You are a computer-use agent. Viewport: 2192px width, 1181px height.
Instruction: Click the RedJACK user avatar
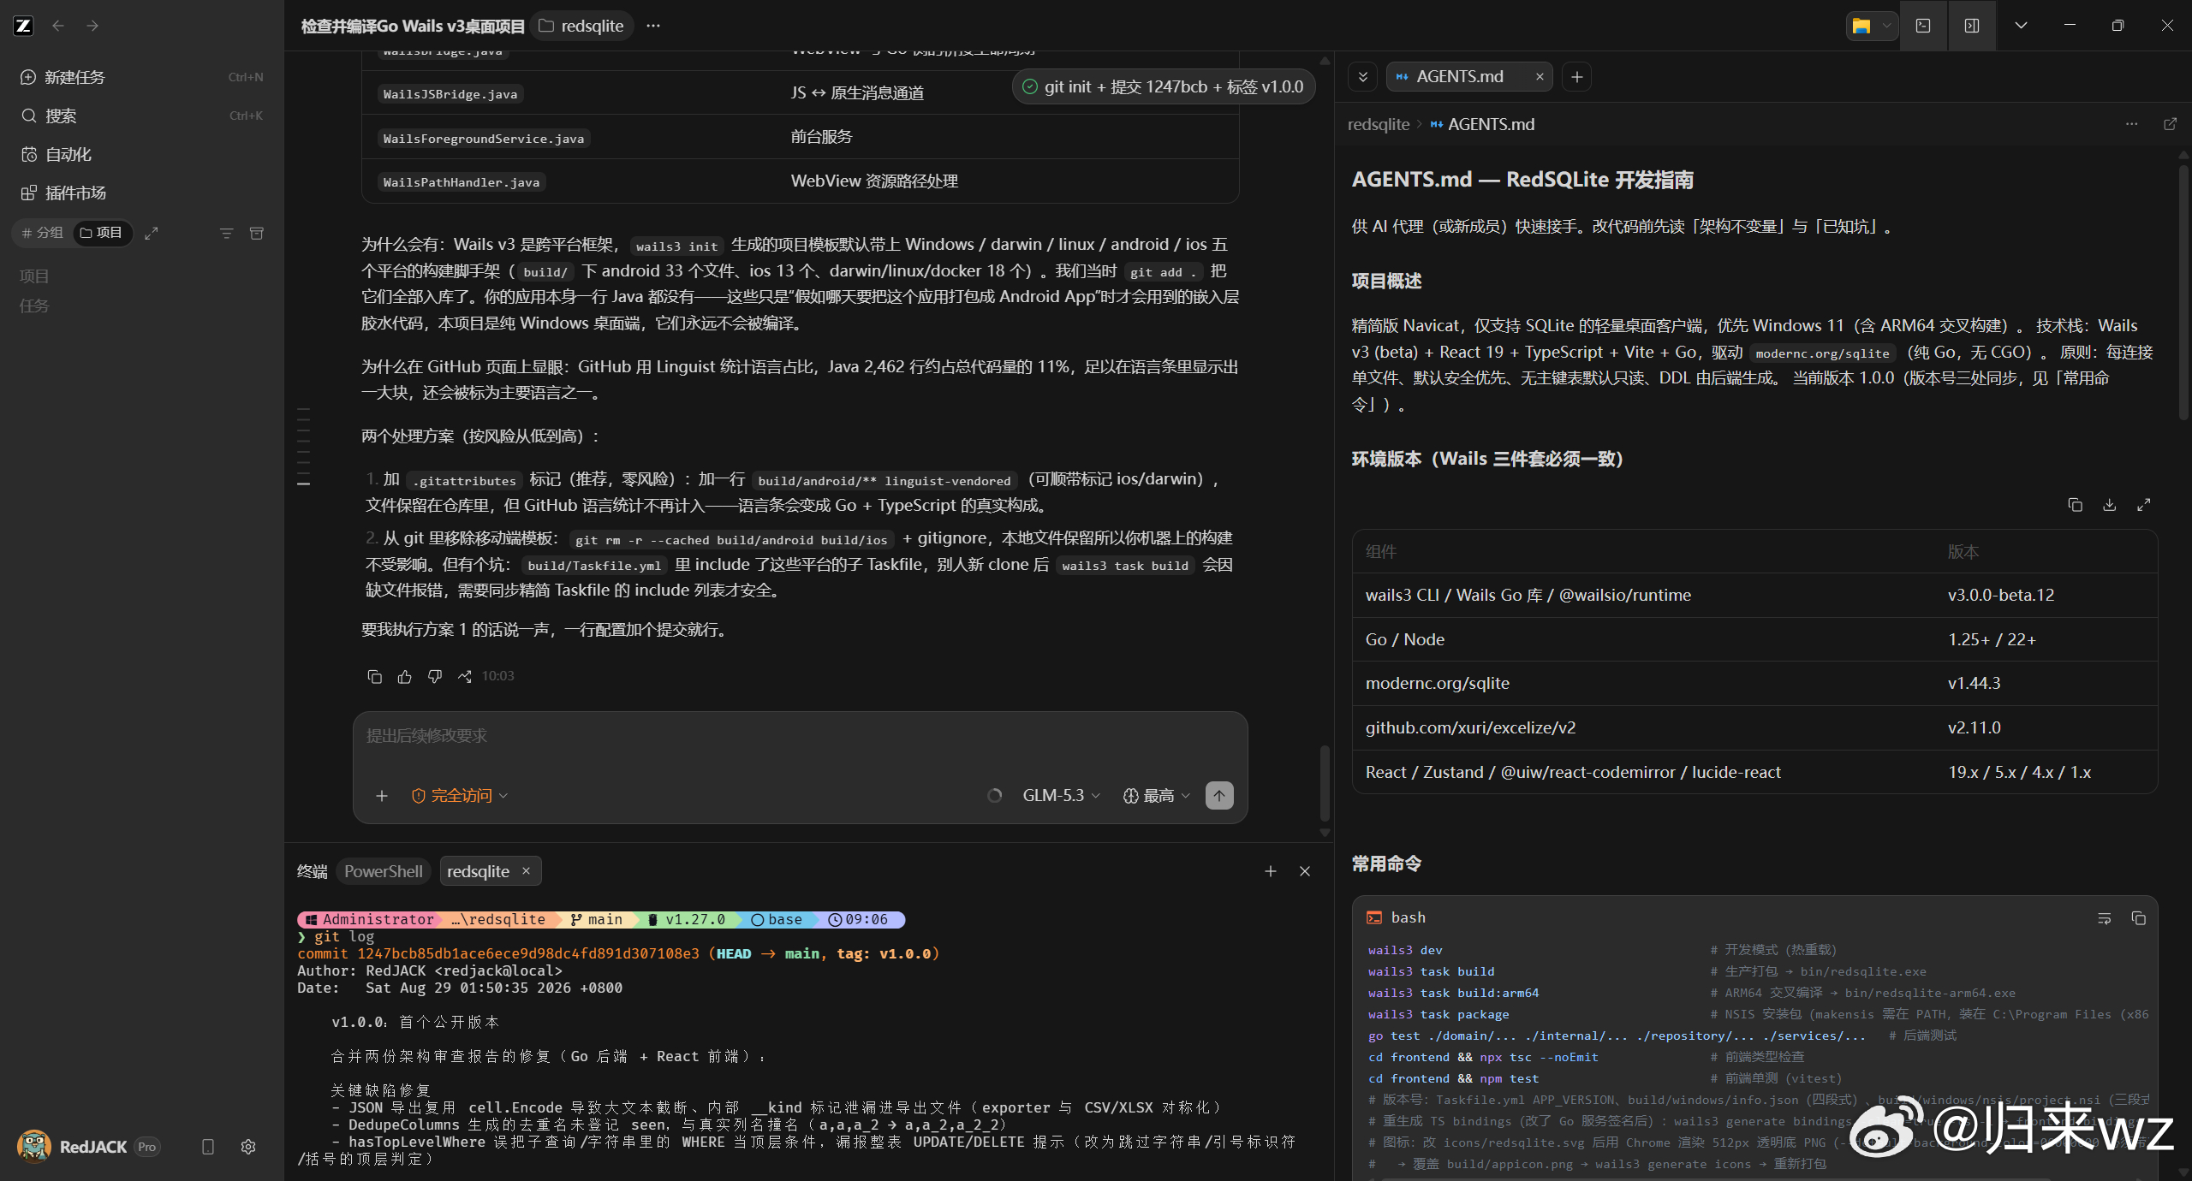point(33,1147)
